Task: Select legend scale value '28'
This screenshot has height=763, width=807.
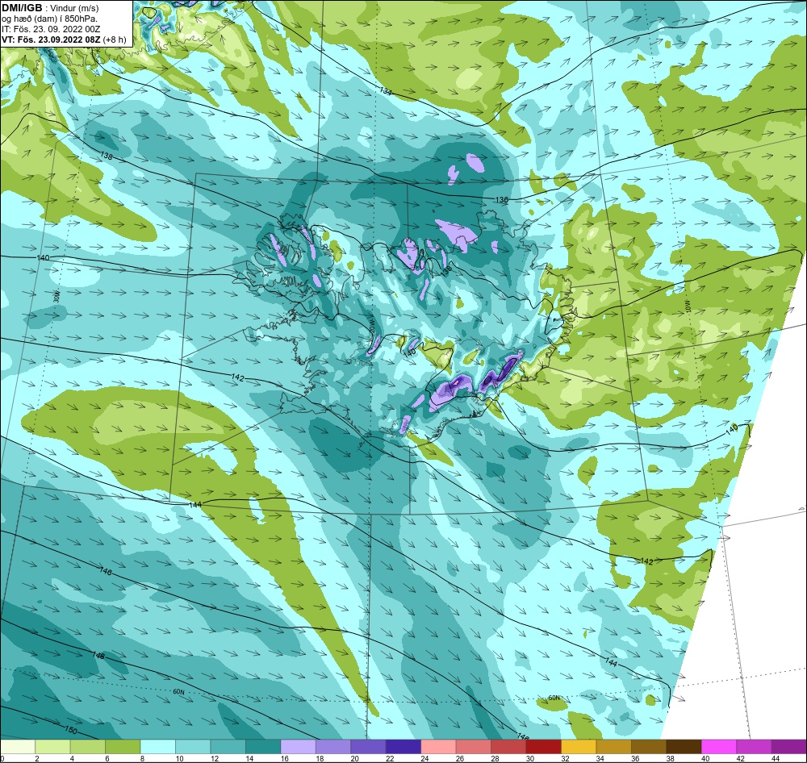Action: click(495, 758)
